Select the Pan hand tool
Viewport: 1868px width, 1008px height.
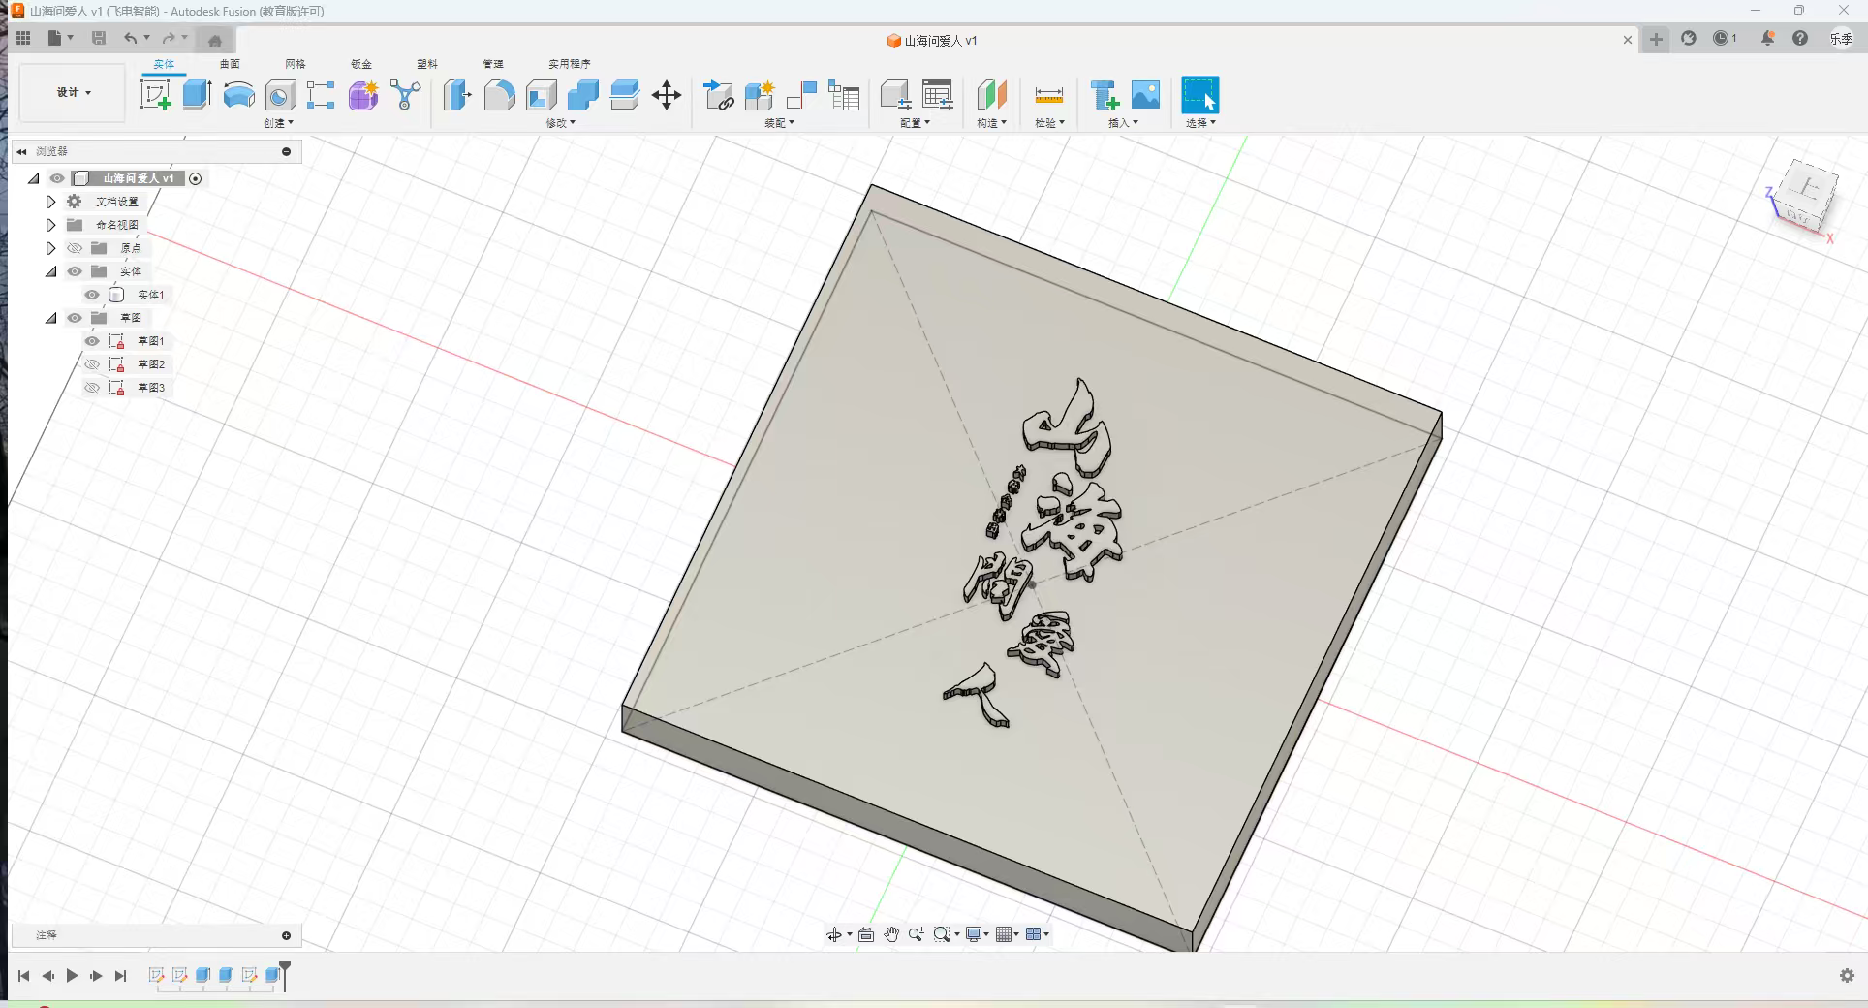click(x=890, y=934)
